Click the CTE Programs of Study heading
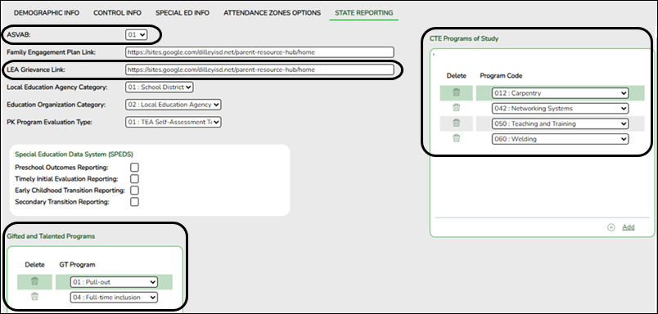This screenshot has width=658, height=314. click(464, 38)
